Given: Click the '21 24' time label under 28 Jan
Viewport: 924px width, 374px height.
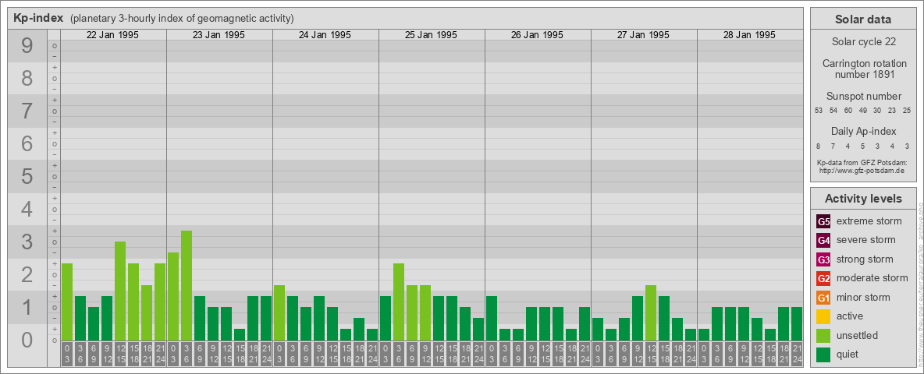Looking at the screenshot, I should (x=796, y=354).
